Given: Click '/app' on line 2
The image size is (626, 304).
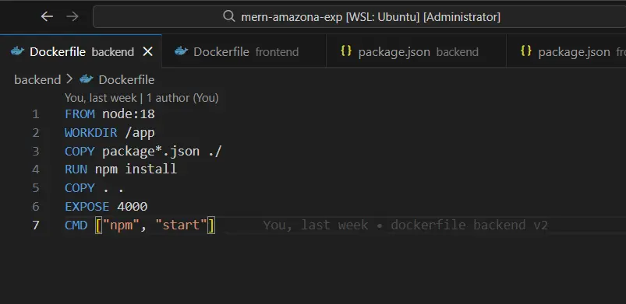Looking at the screenshot, I should point(140,133).
